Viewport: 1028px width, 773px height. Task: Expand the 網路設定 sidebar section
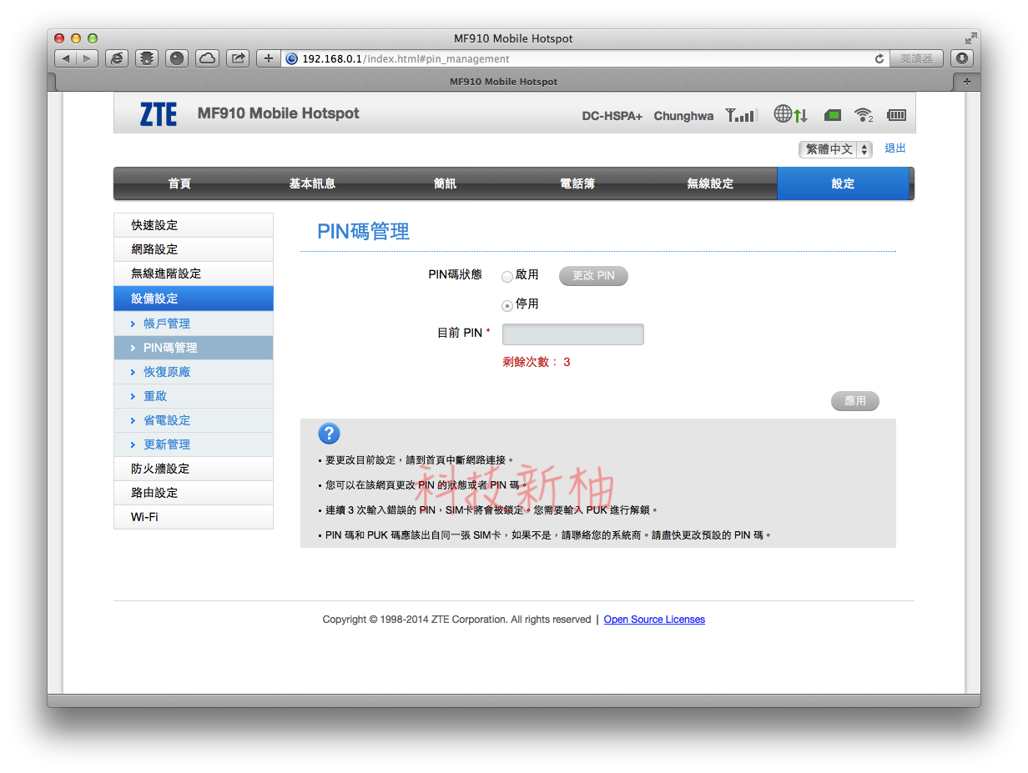click(194, 249)
